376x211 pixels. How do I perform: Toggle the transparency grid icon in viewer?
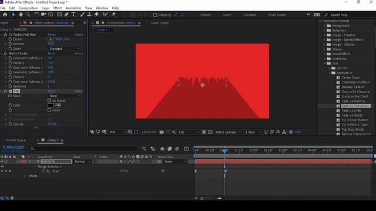(210, 132)
